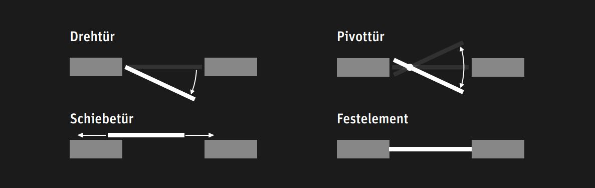Click the right gray wall block of Schiebetür
The height and width of the screenshot is (188, 595).
(x=231, y=149)
